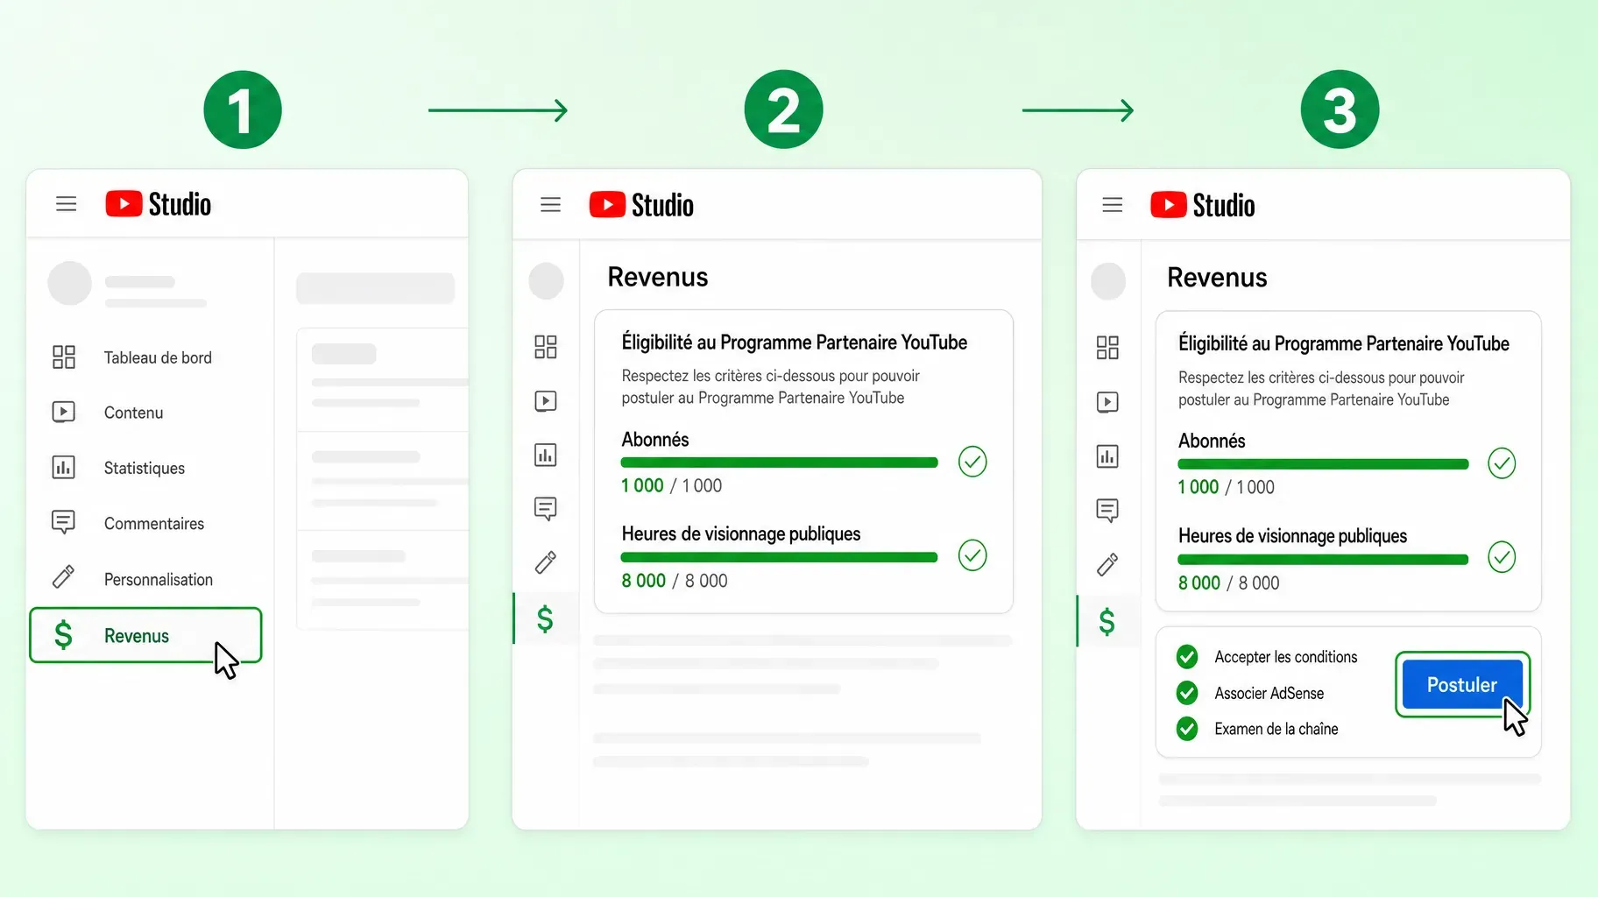Screen dimensions: 1598x897
Task: Click Tableau de bord grid icon, step 1
Action: point(64,357)
